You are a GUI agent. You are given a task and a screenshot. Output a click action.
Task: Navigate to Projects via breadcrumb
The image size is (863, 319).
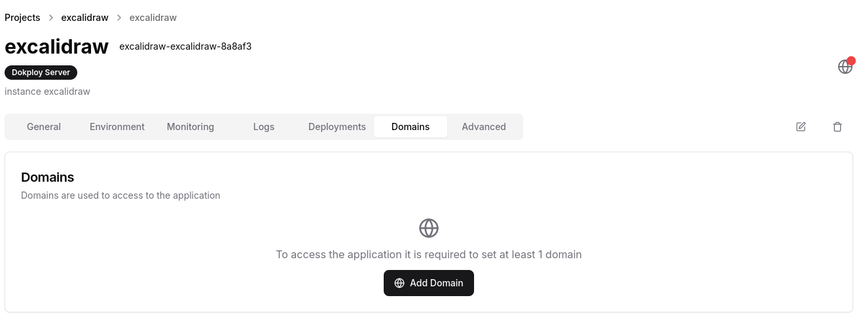(x=22, y=18)
